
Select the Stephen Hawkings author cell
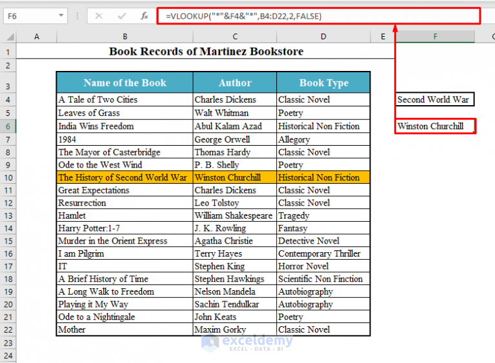click(235, 279)
